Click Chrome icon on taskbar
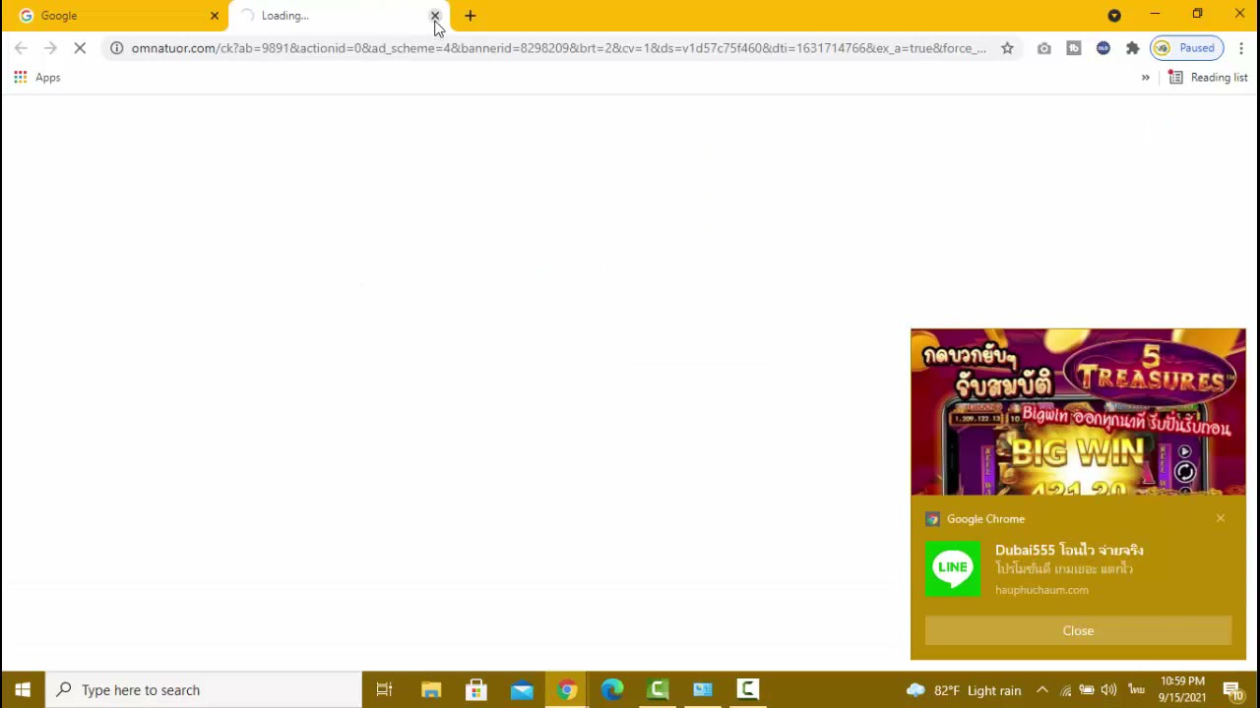This screenshot has height=708, width=1260. coord(567,690)
